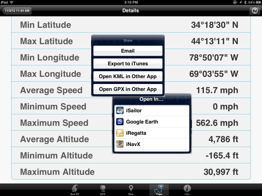The image size is (262, 196).
Task: Tap the value 78°50'07" W
Action: (x=214, y=57)
